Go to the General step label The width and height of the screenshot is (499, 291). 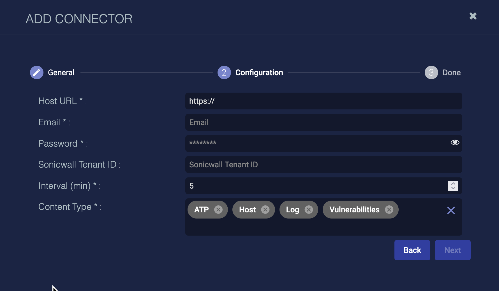coord(61,72)
